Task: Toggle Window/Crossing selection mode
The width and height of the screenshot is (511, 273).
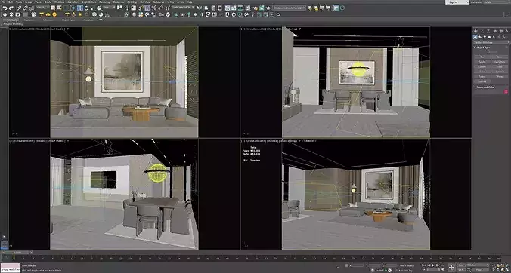Action: pyautogui.click(x=73, y=8)
